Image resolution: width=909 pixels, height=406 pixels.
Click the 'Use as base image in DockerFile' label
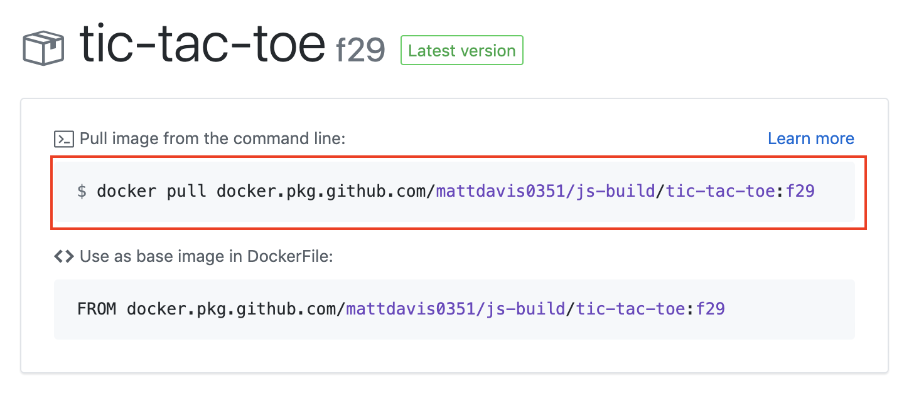(x=206, y=256)
